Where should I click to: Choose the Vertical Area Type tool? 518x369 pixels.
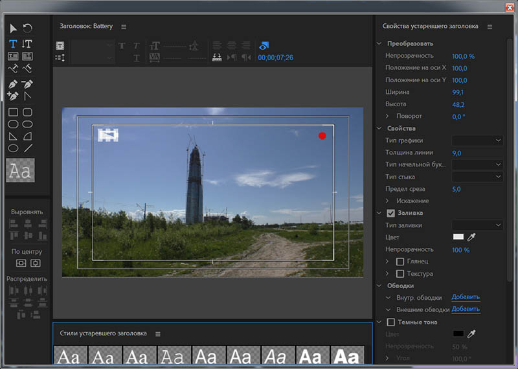[x=27, y=56]
